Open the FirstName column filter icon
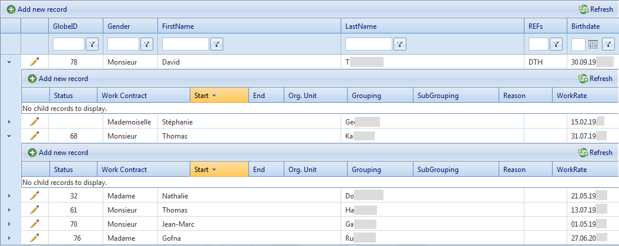 (217, 44)
